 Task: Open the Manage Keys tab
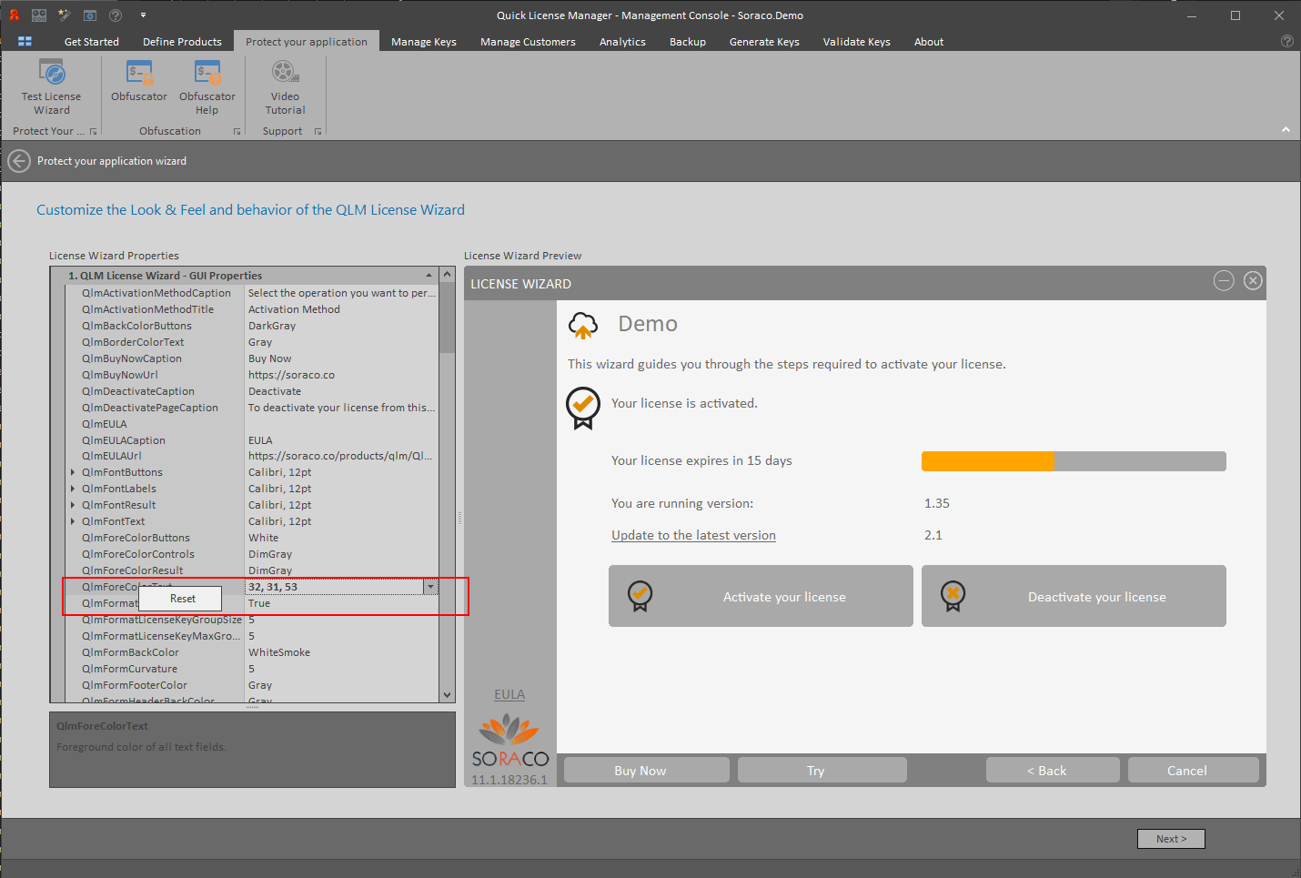[x=424, y=42]
